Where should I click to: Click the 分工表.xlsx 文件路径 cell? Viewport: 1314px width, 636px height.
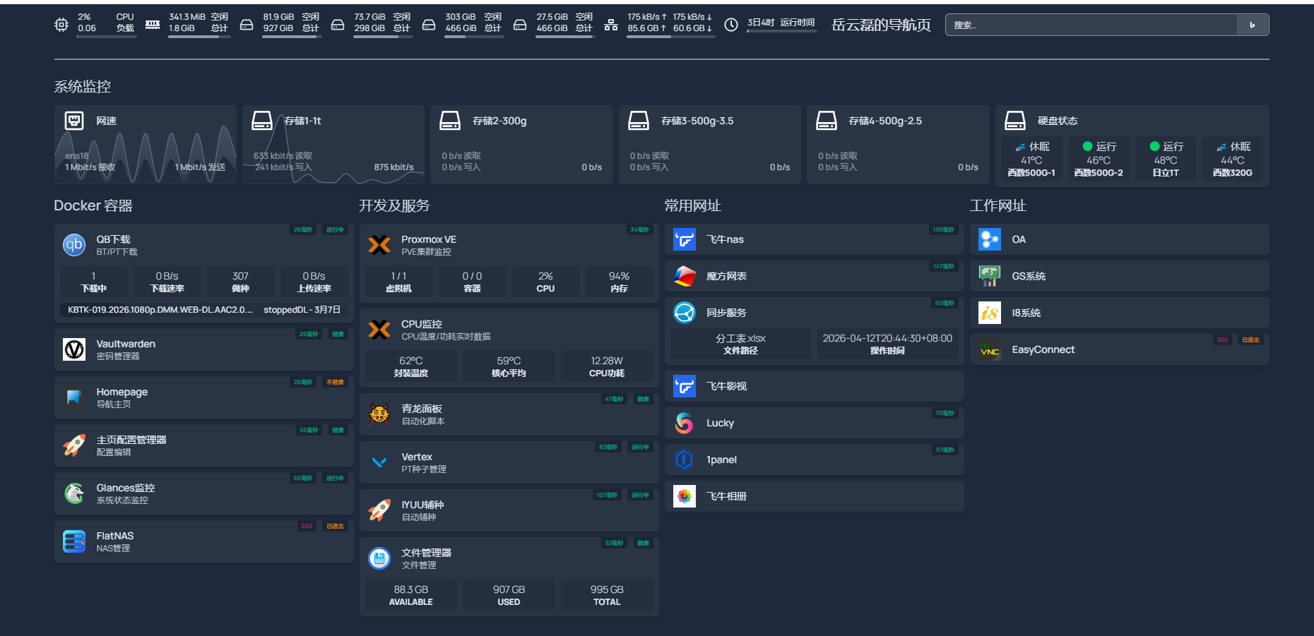tap(740, 344)
